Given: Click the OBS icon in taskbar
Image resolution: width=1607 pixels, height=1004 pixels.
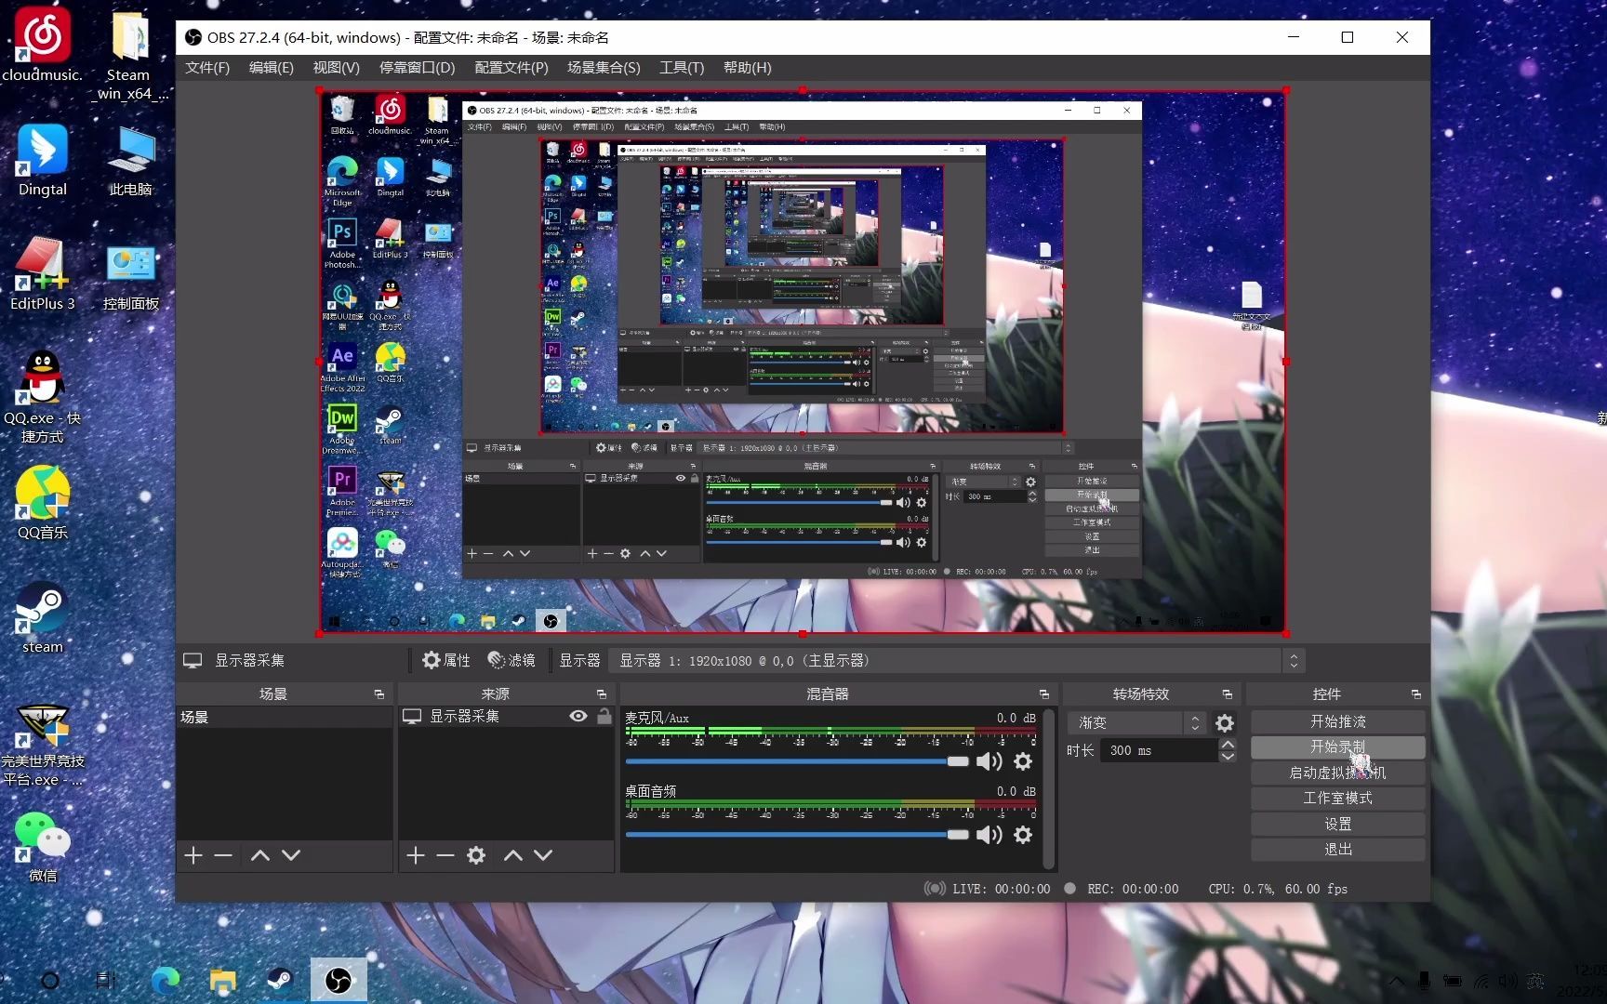Looking at the screenshot, I should [x=339, y=980].
